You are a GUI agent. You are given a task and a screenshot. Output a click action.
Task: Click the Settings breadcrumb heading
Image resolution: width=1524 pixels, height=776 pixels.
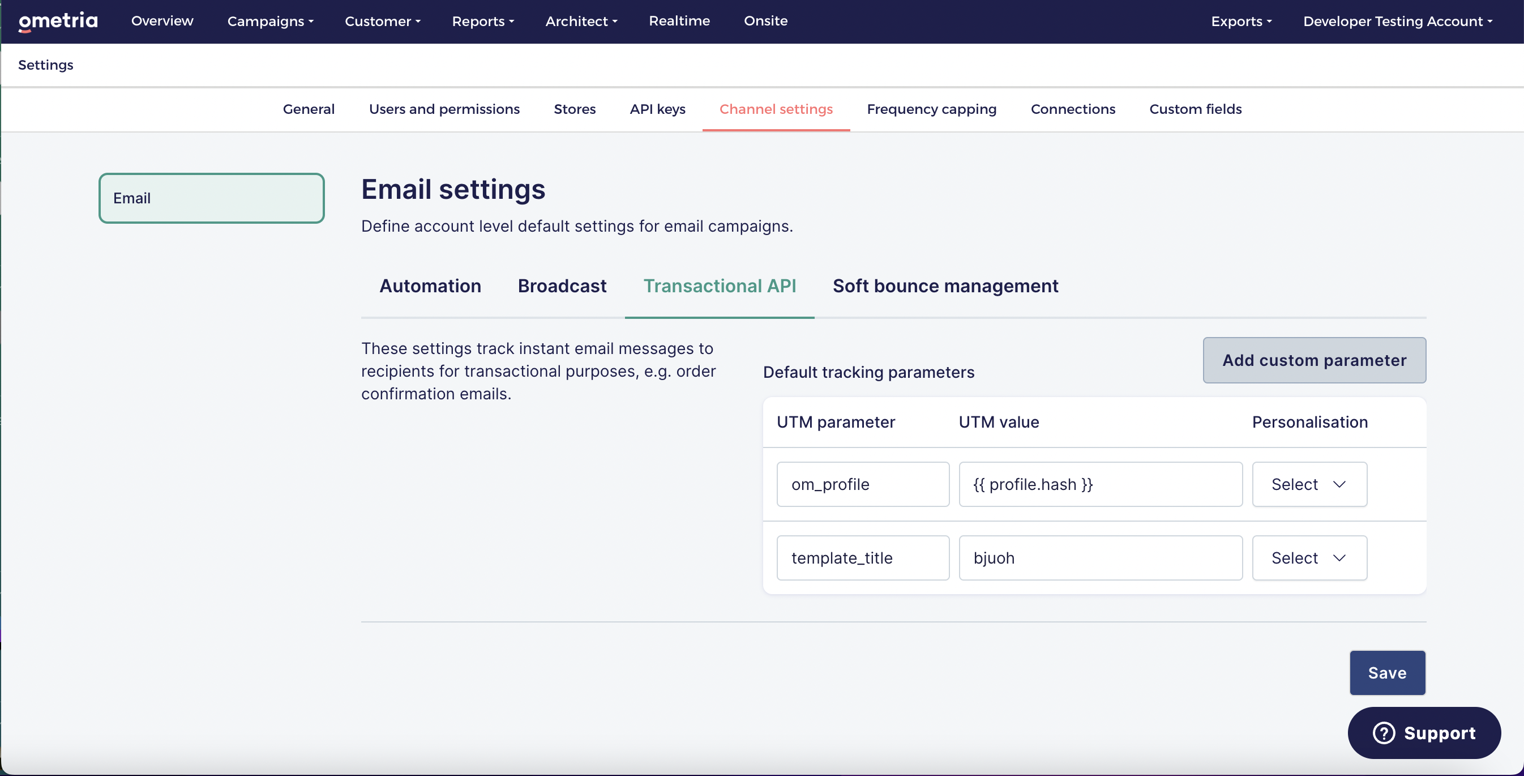point(45,65)
